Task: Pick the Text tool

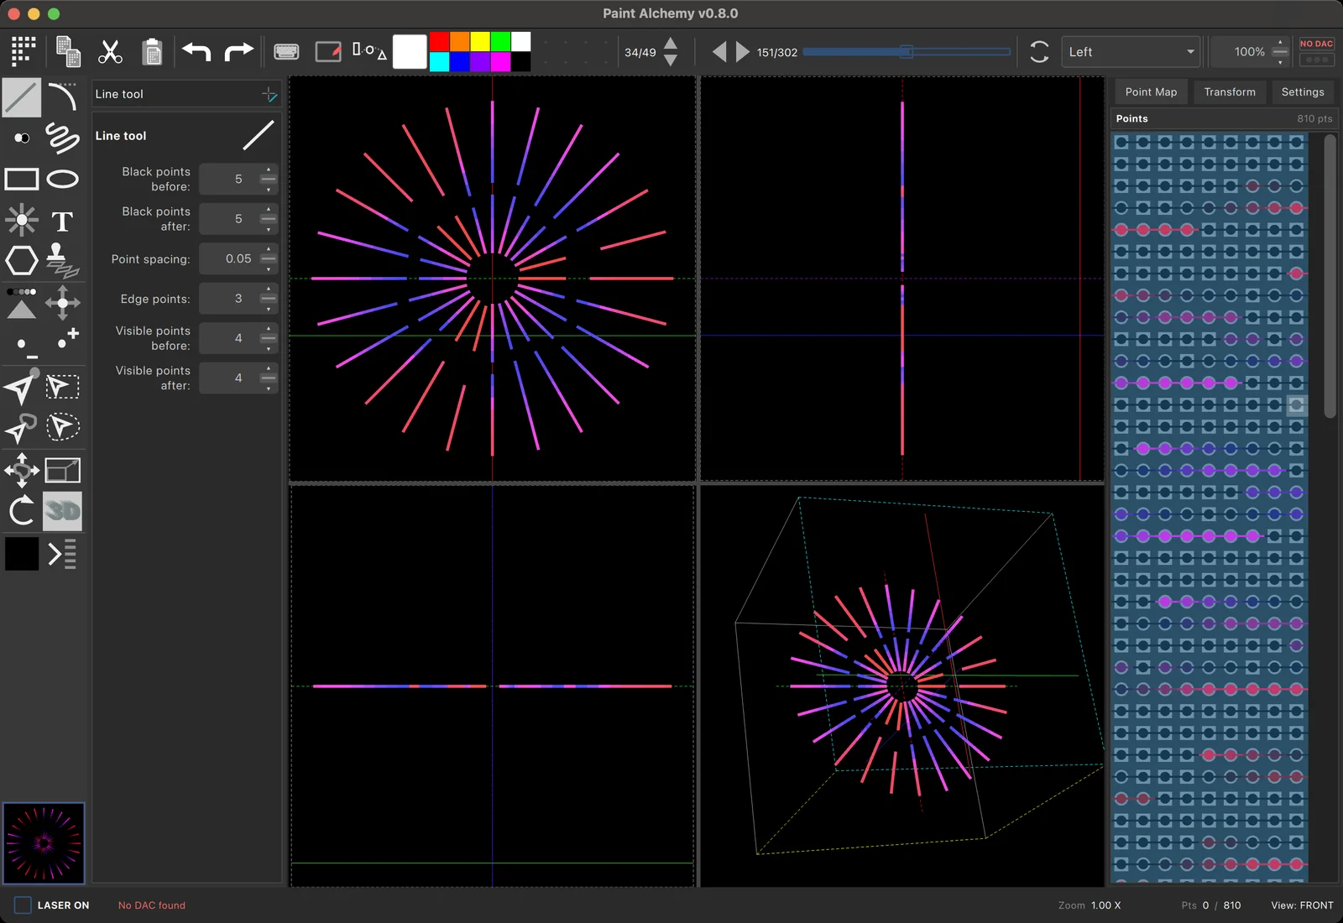Action: click(x=63, y=222)
